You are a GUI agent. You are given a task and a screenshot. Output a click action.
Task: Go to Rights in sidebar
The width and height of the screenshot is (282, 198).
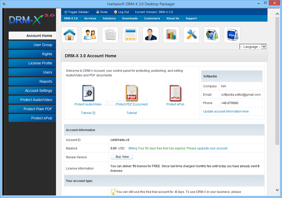(32, 54)
